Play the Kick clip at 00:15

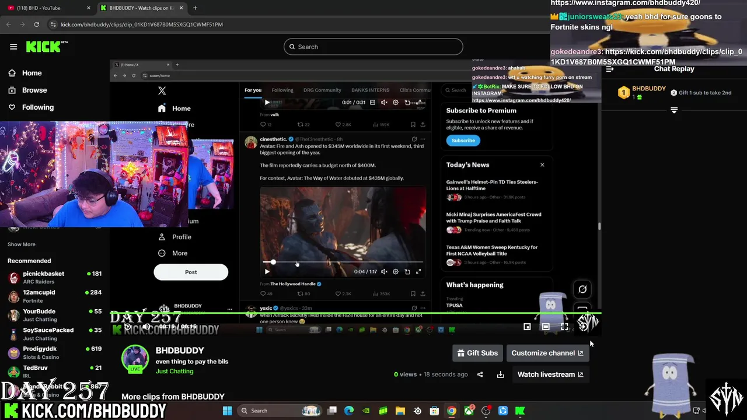128,327
